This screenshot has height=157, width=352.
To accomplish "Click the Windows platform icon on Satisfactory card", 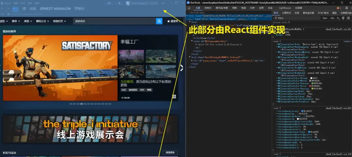I will point(174,96).
